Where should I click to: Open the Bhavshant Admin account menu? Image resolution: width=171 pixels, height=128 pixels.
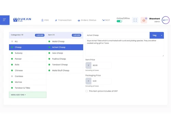[155, 20]
